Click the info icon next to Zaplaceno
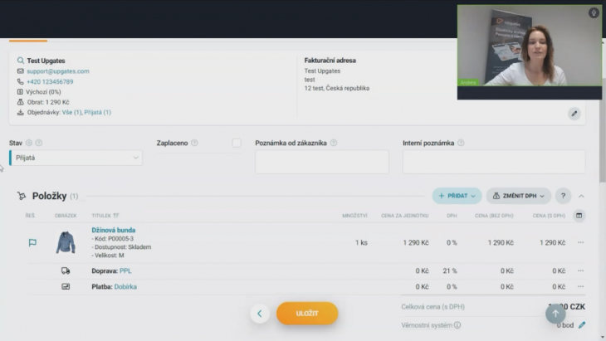Viewport: 606px width, 341px height. 194,143
